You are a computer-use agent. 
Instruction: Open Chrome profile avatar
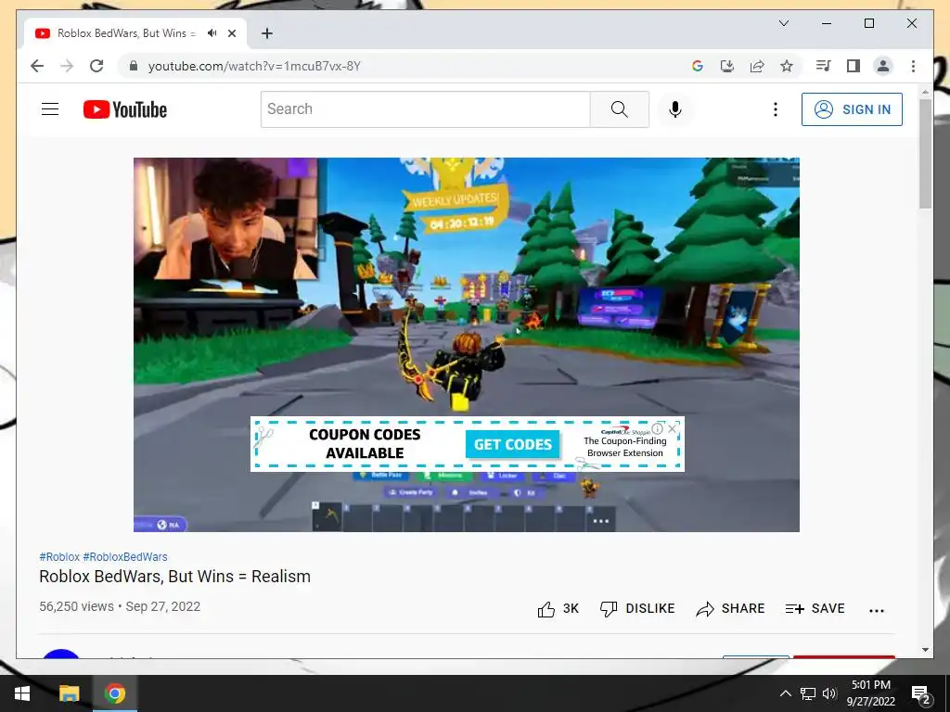coord(883,66)
